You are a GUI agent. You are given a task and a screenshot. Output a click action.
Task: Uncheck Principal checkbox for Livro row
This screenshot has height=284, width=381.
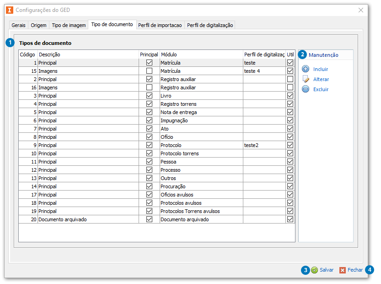pyautogui.click(x=149, y=96)
